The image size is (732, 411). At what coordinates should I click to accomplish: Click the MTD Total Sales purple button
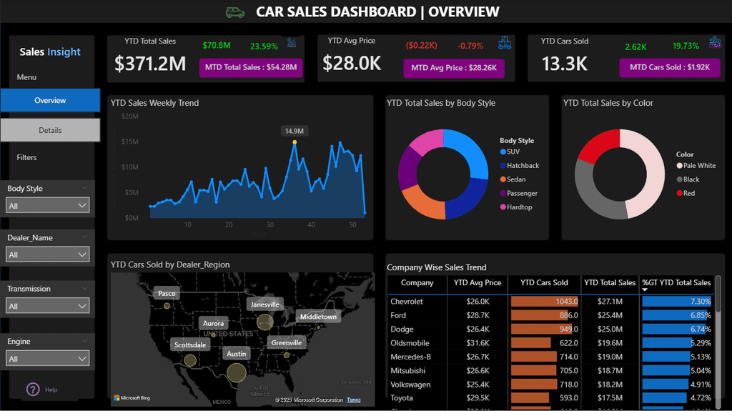(x=250, y=67)
